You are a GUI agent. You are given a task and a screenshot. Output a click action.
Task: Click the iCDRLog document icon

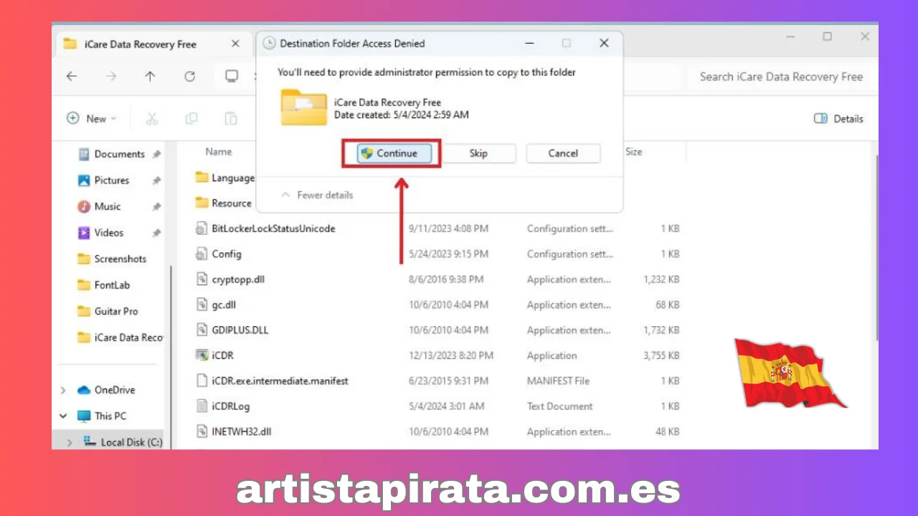tap(202, 406)
